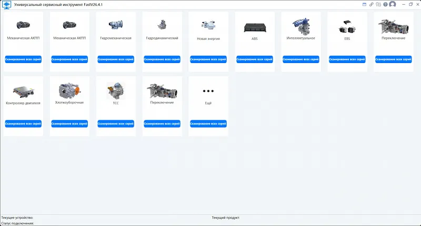The image size is (421, 226).
Task: Click the Текущее устройство status entry
Action: 17,218
